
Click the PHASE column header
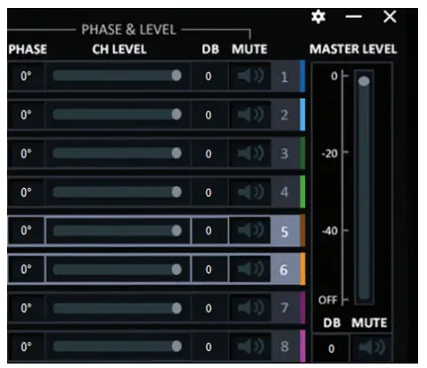tap(28, 49)
